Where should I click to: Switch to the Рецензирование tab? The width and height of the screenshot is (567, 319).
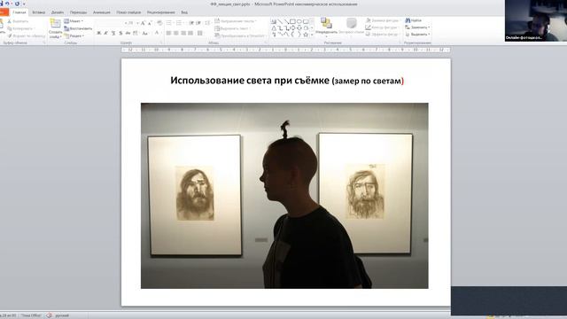(161, 12)
